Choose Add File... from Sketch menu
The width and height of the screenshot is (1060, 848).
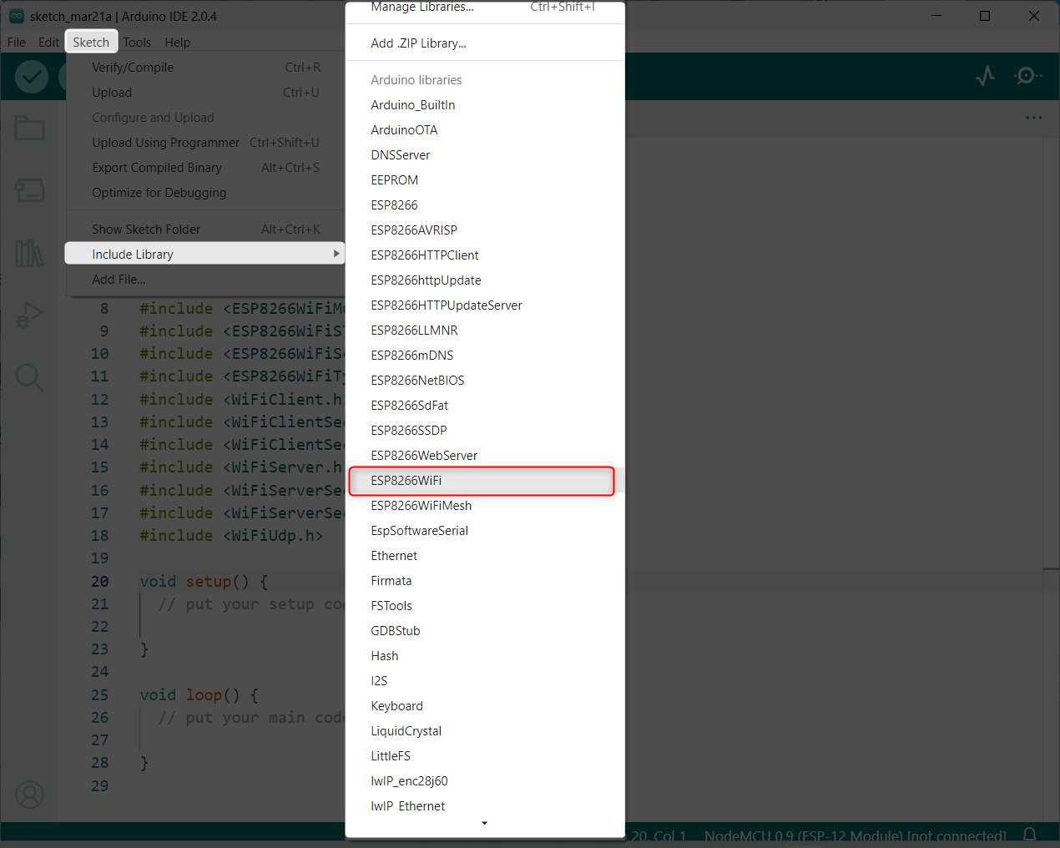(205, 280)
